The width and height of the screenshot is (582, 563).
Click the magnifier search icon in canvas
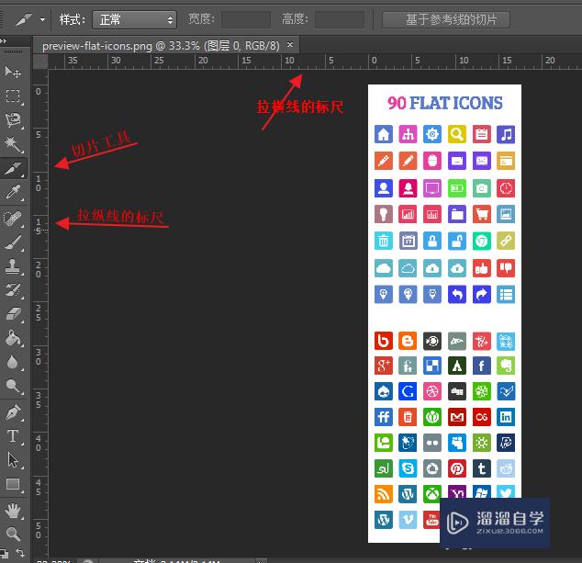[x=457, y=134]
